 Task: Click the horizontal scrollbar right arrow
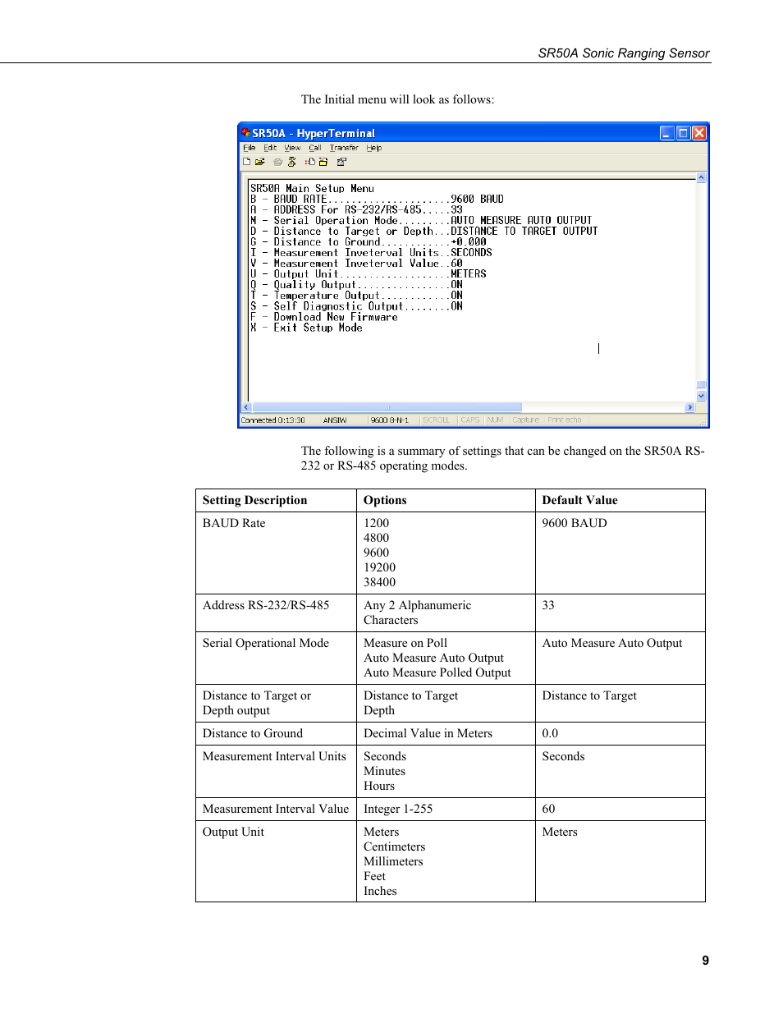[x=689, y=407]
